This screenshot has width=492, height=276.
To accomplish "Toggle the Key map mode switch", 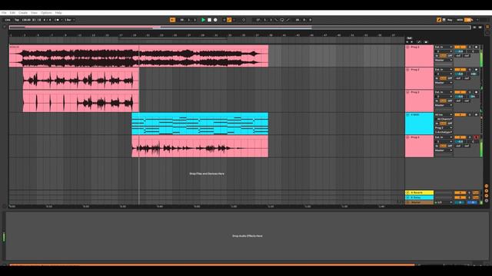I will [x=450, y=20].
